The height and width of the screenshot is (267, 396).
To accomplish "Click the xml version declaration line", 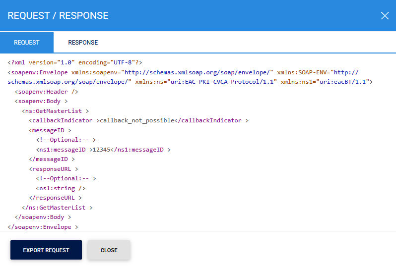I will pyautogui.click(x=75, y=62).
